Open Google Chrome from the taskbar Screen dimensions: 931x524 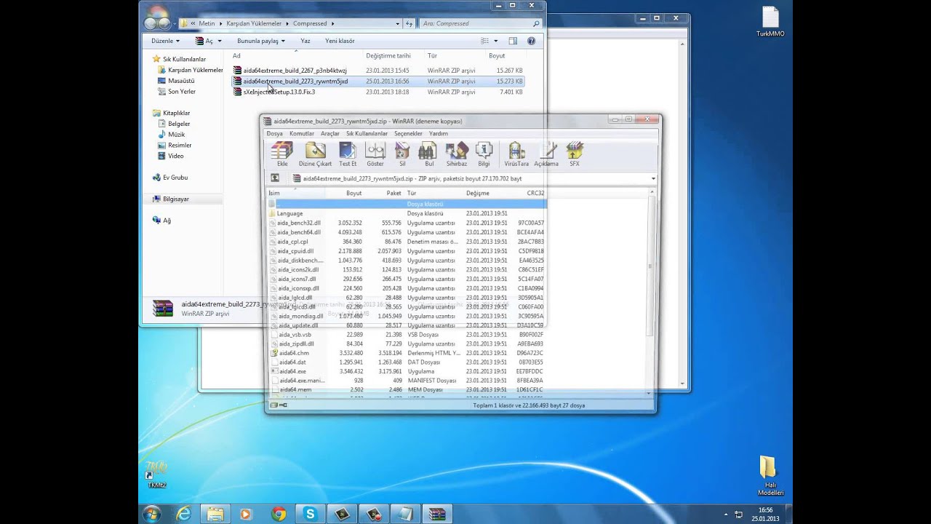(x=279, y=514)
